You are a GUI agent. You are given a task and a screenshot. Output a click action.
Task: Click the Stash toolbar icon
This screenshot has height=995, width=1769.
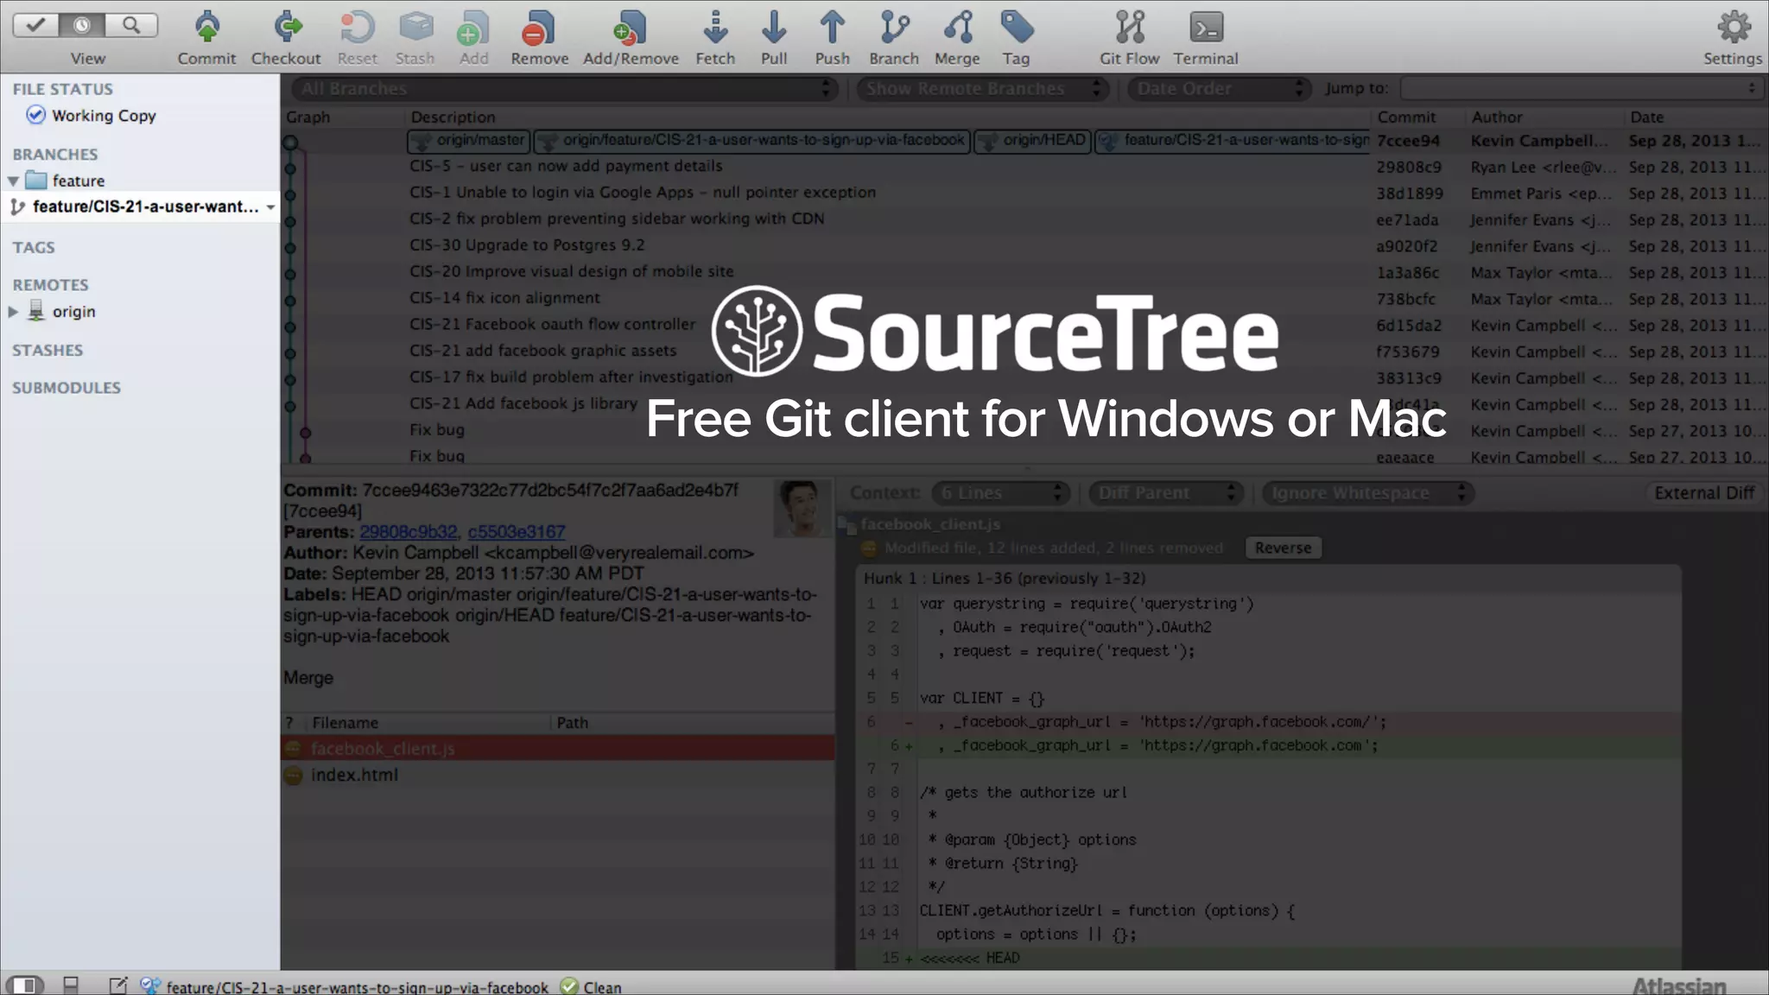click(415, 28)
